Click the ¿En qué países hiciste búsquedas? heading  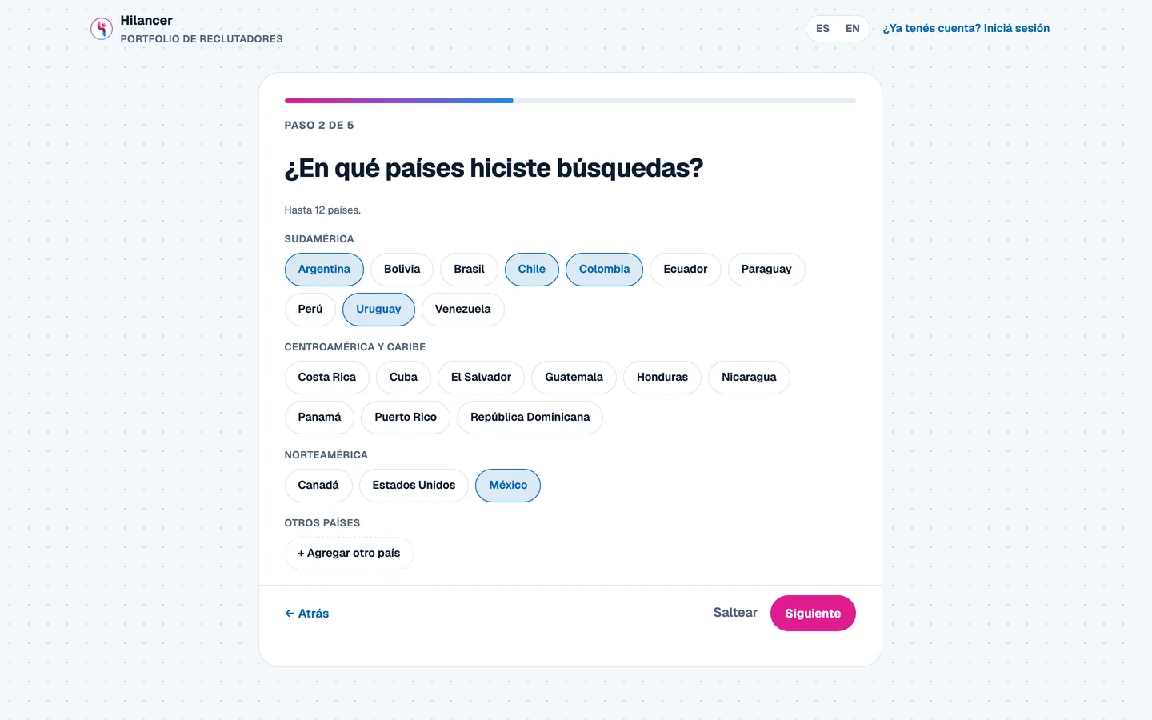pos(494,169)
